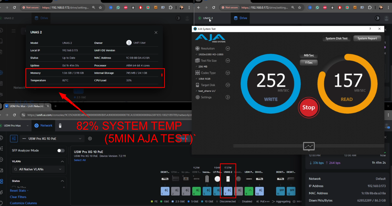Select switch port 7 for UNAS 2
392x206 pixels.
(x=228, y=191)
